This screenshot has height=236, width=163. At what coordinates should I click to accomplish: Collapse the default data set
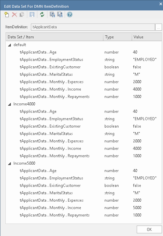[9, 45]
